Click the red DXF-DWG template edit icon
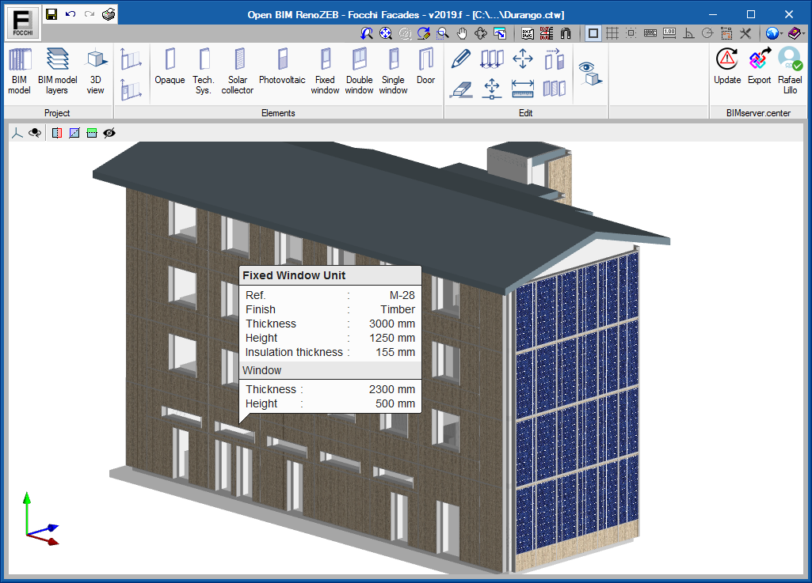The image size is (812, 583). click(547, 34)
